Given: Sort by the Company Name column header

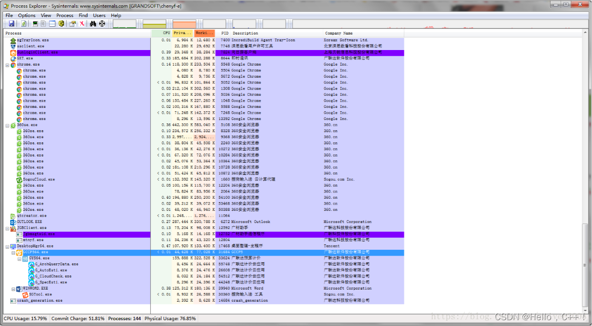Looking at the screenshot, I should click(x=364, y=33).
